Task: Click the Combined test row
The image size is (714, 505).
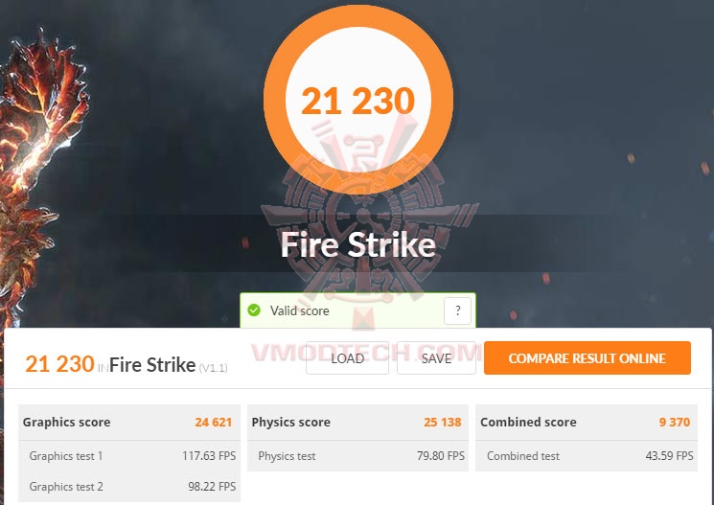Action: coord(587,456)
